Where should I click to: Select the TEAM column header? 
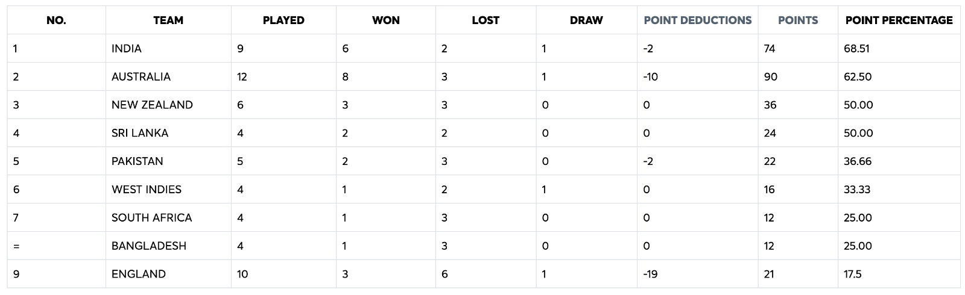click(x=168, y=20)
